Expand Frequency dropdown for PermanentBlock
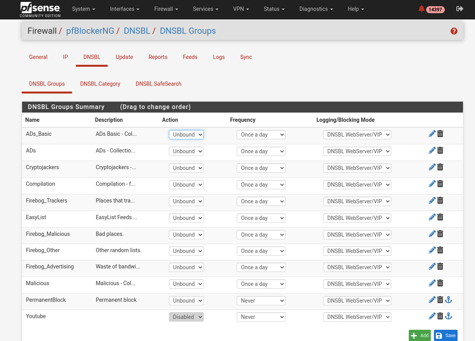 click(x=261, y=301)
